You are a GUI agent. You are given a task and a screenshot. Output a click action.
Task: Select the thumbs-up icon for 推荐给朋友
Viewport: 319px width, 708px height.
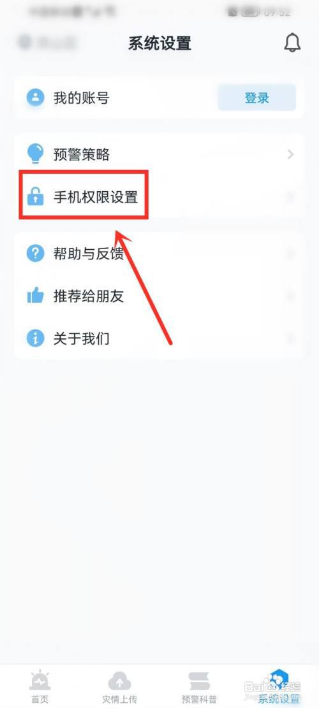pos(35,296)
